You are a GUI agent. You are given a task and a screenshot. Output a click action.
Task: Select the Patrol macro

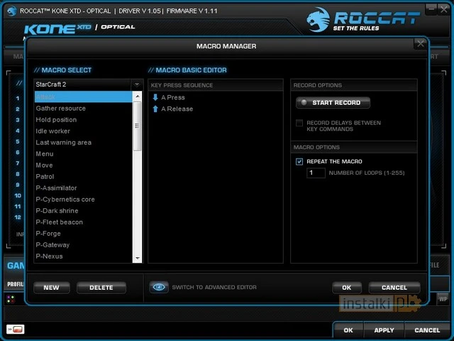click(84, 177)
